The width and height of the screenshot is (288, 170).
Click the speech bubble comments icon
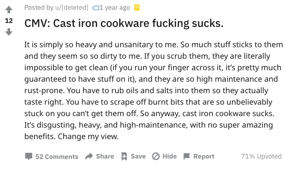[x=28, y=156]
